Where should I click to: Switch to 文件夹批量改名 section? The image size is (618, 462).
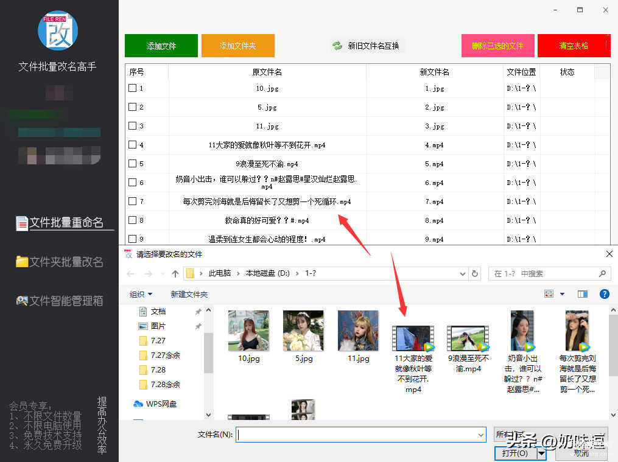59,262
